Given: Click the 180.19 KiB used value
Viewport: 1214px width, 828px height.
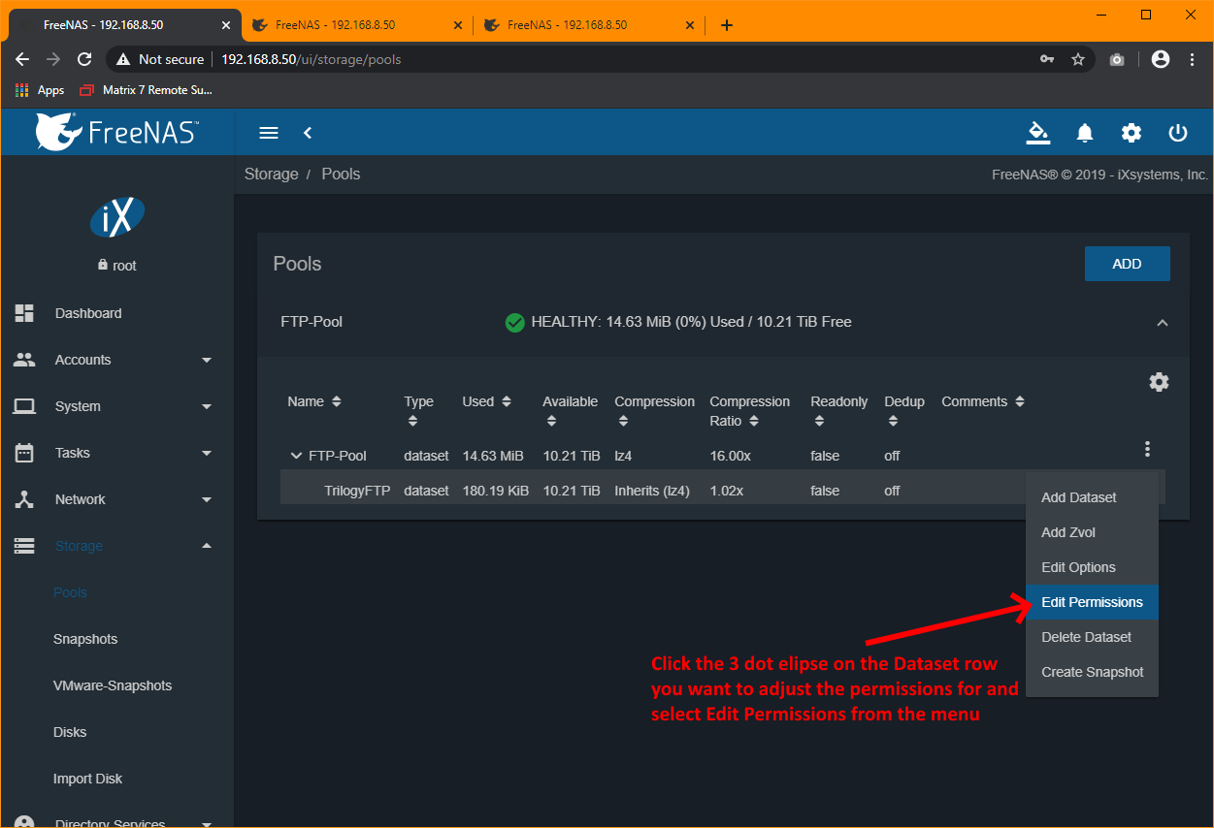Looking at the screenshot, I should click(495, 491).
